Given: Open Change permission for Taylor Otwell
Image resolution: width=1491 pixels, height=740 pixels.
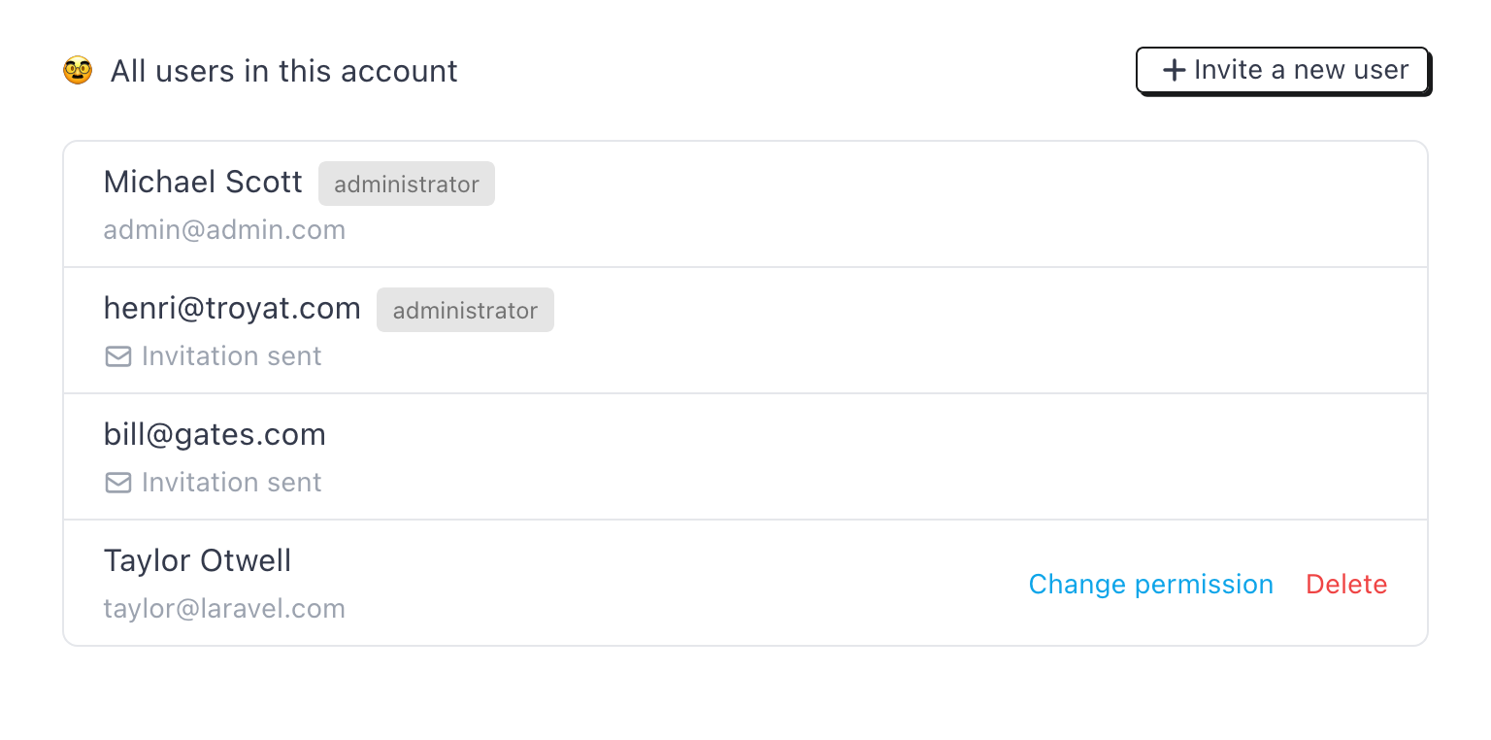Looking at the screenshot, I should (x=1150, y=585).
